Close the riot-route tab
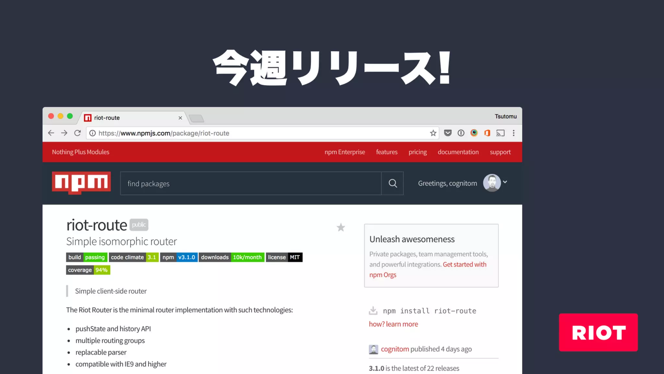The width and height of the screenshot is (664, 374). point(180,118)
